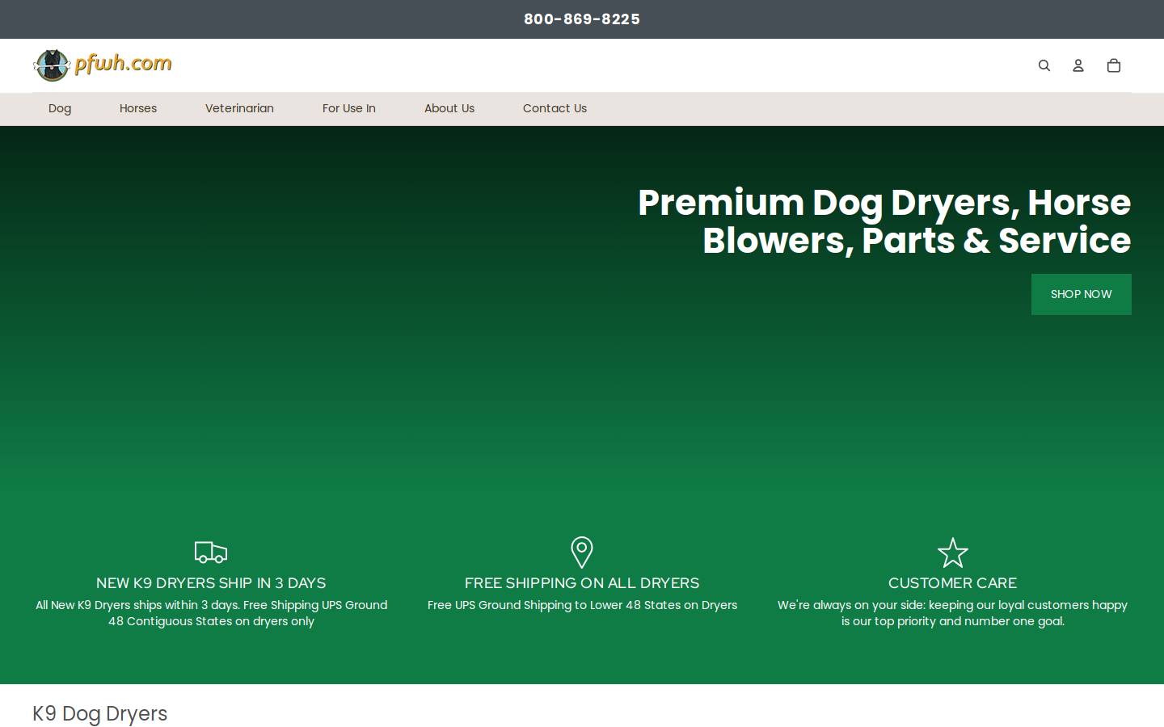The image size is (1164, 727).
Task: Click the SHOP NOW button
Action: pos(1082,294)
